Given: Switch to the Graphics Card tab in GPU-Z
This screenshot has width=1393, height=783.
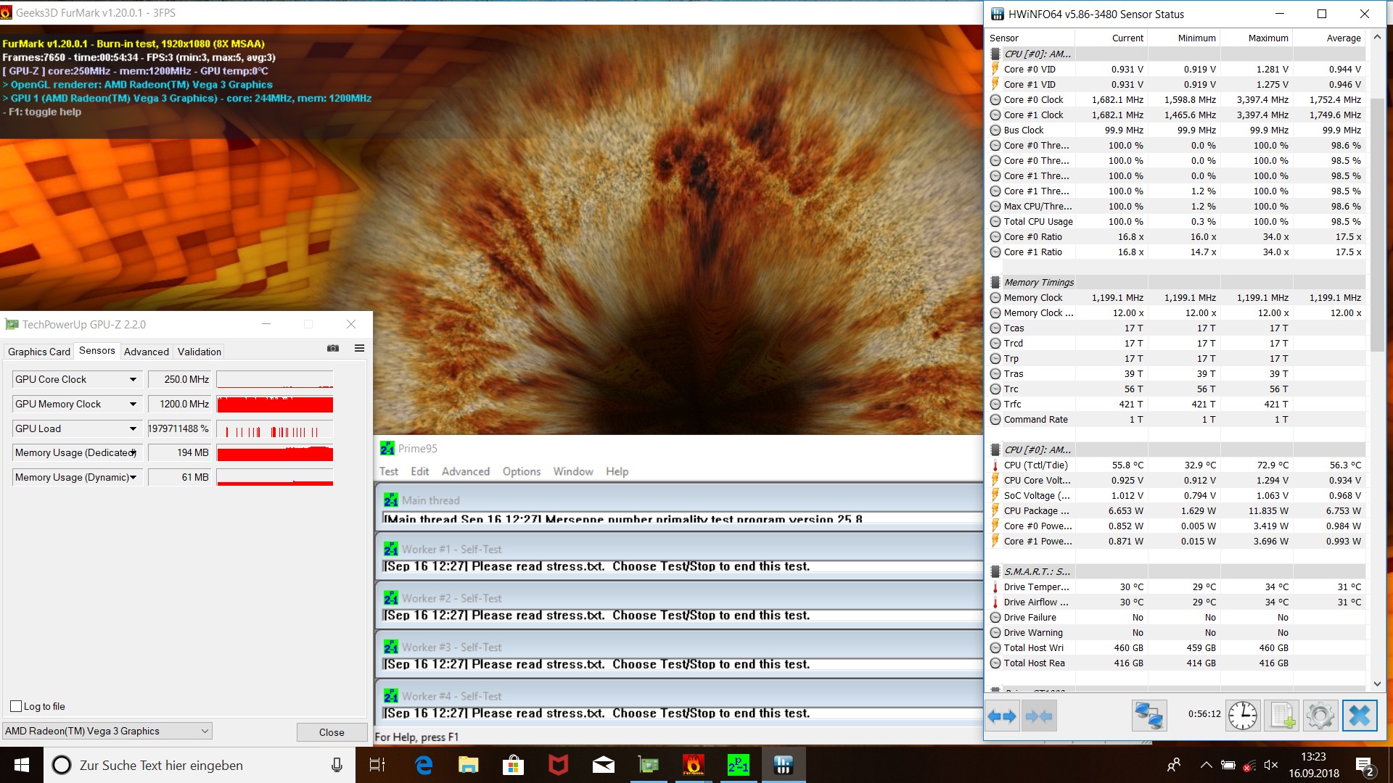Looking at the screenshot, I should 39,352.
